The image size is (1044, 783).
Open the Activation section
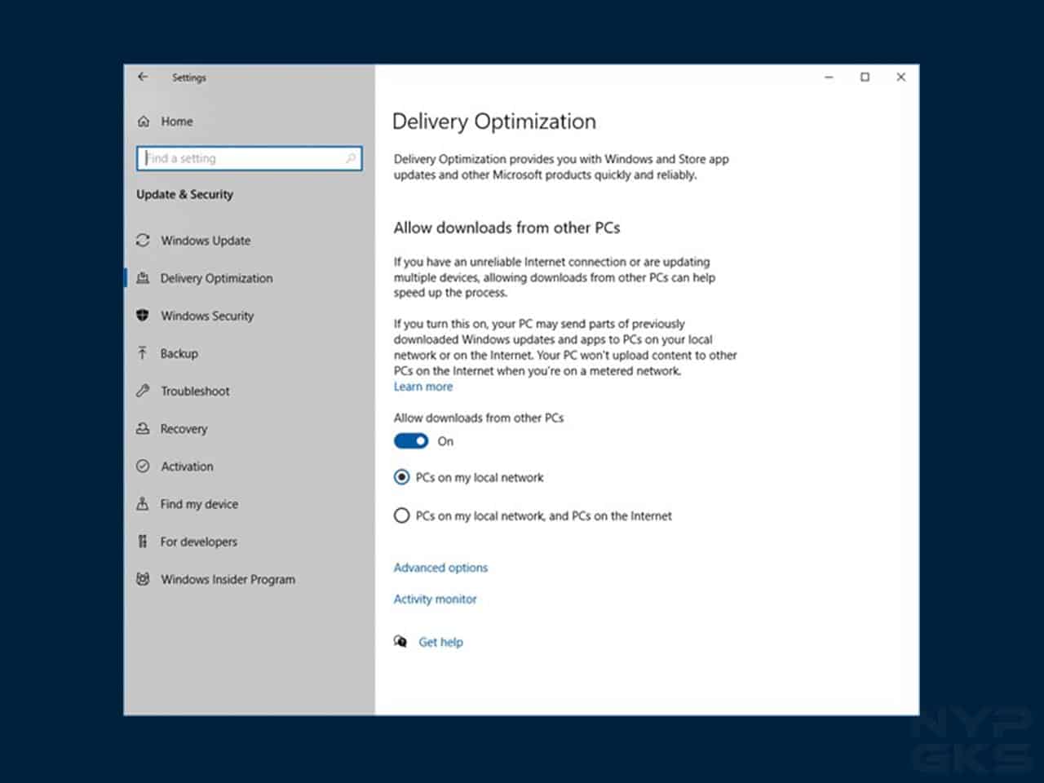coord(187,467)
